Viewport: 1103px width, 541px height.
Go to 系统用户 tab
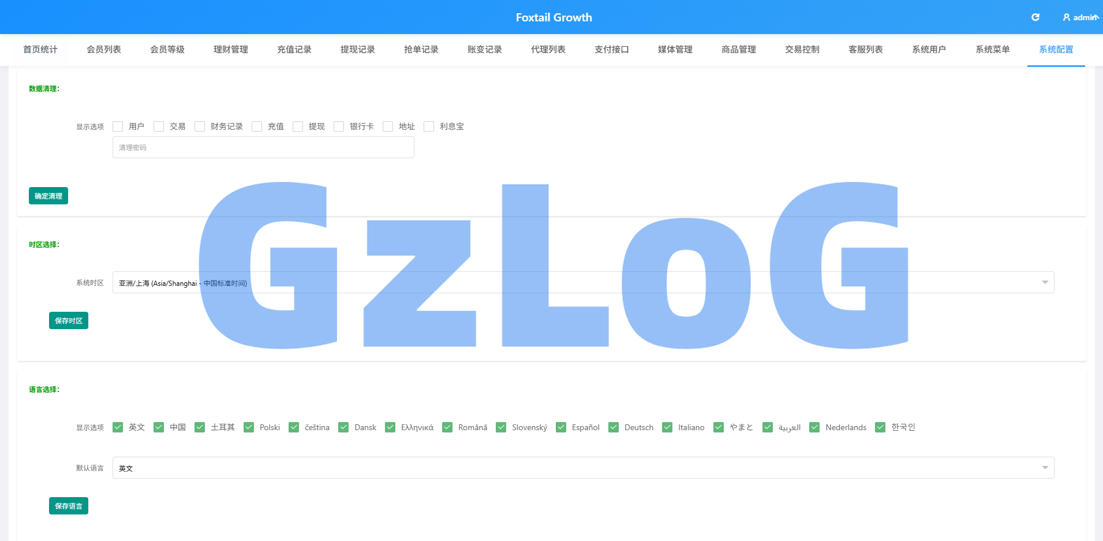[x=929, y=50]
